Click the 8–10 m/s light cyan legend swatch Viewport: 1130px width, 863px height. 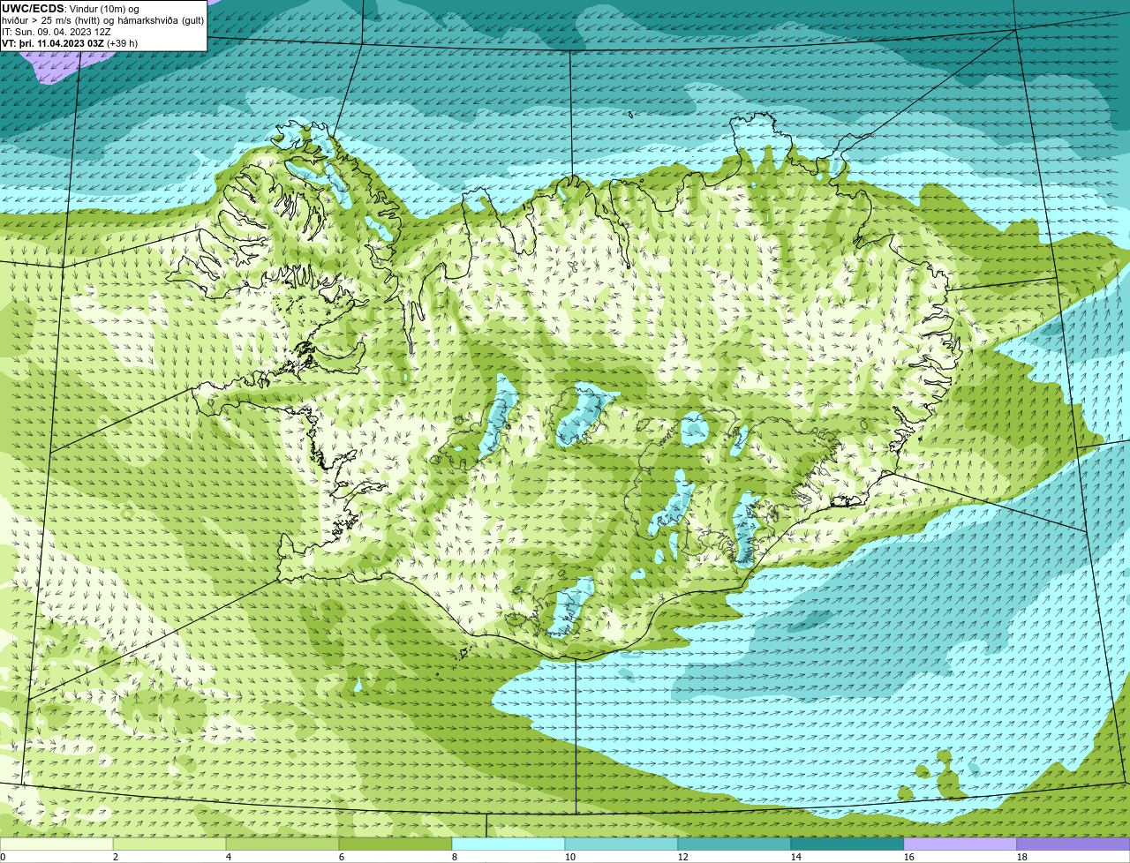click(x=508, y=844)
